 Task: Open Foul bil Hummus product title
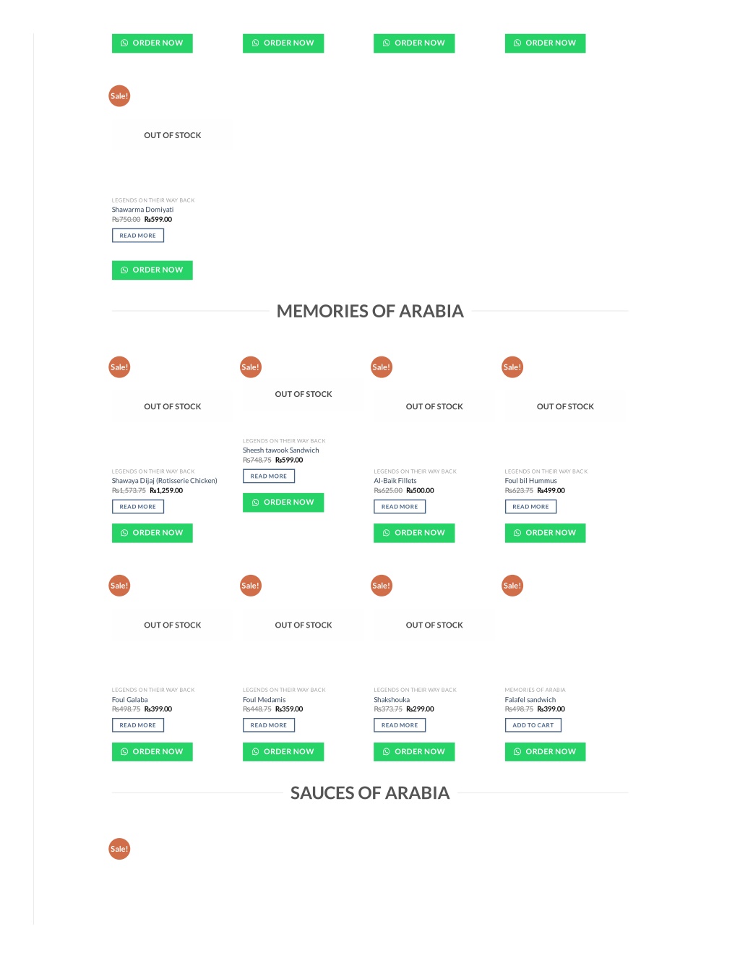coord(530,481)
